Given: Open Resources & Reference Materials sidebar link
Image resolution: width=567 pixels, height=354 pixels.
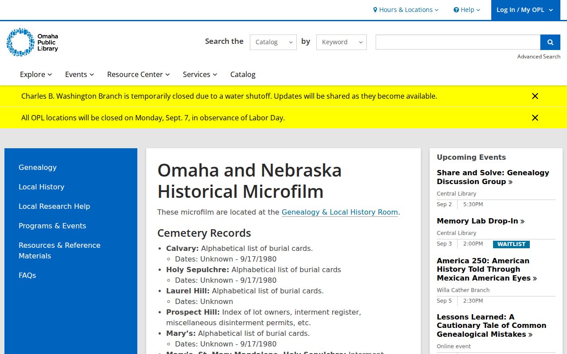Looking at the screenshot, I should click(59, 250).
